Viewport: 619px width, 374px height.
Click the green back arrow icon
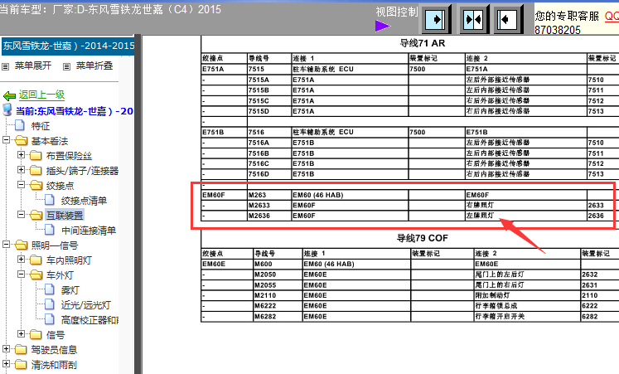[9, 95]
